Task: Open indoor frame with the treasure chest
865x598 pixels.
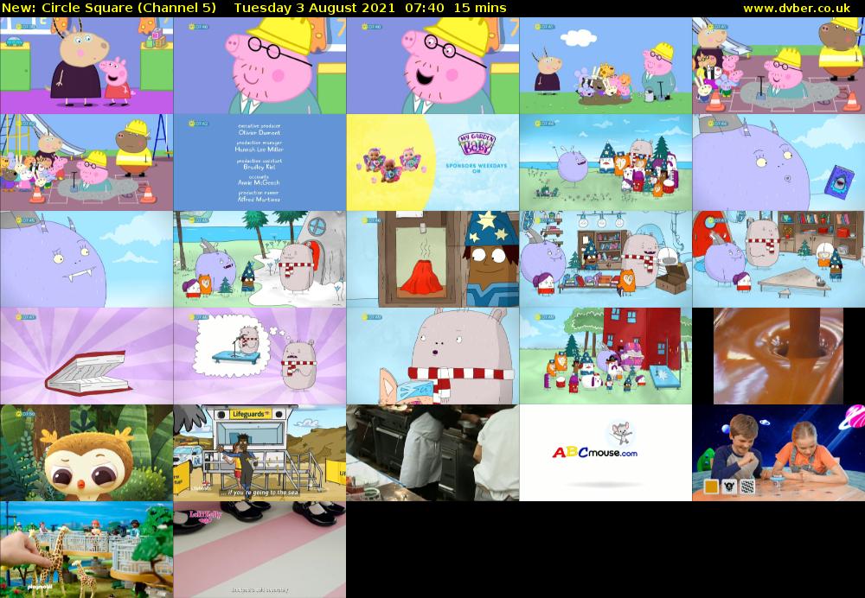Action: click(x=605, y=259)
